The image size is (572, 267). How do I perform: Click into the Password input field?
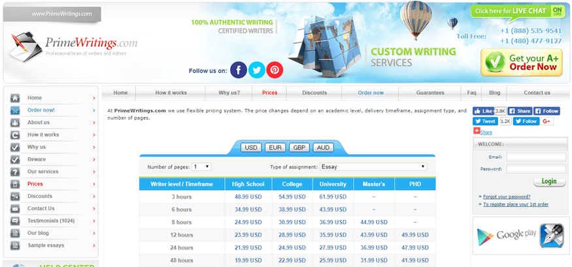click(x=536, y=169)
